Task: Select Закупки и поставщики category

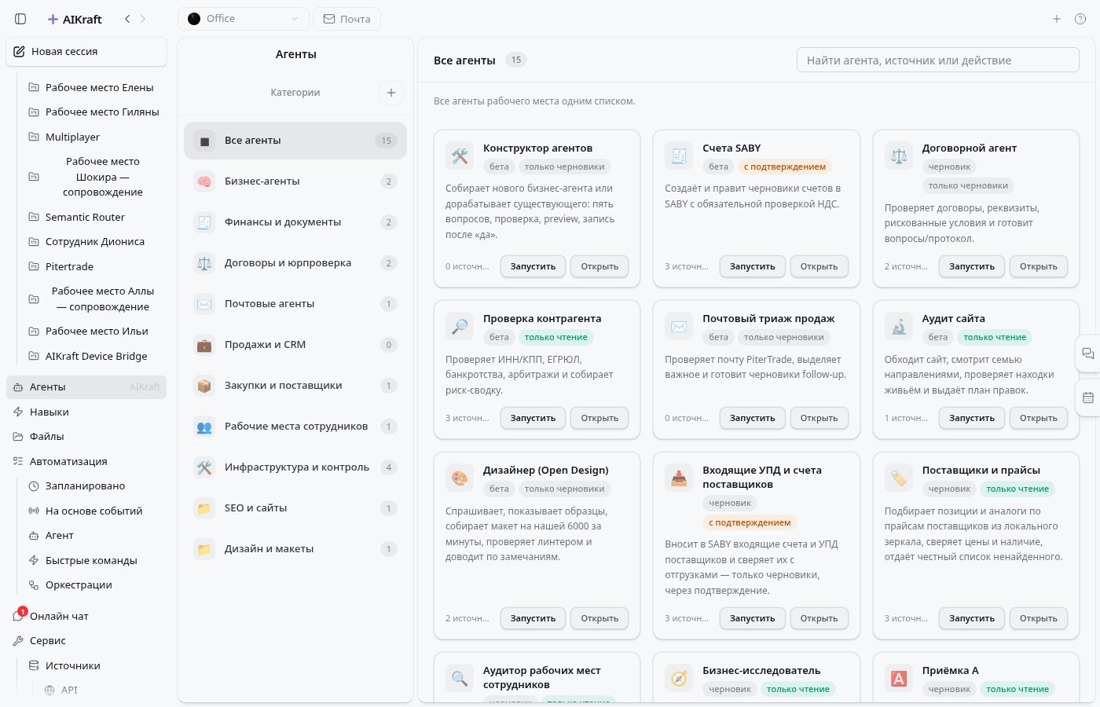Action: (295, 386)
